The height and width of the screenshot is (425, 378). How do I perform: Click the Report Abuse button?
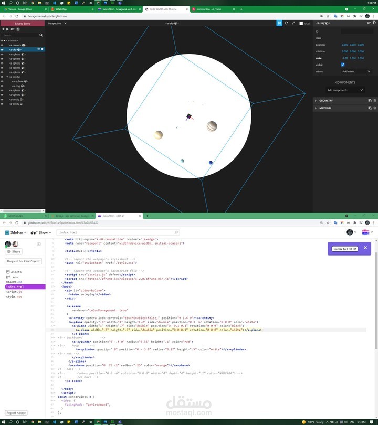click(16, 413)
